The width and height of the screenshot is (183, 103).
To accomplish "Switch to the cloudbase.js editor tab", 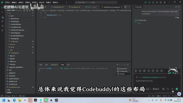I will 75,7.
